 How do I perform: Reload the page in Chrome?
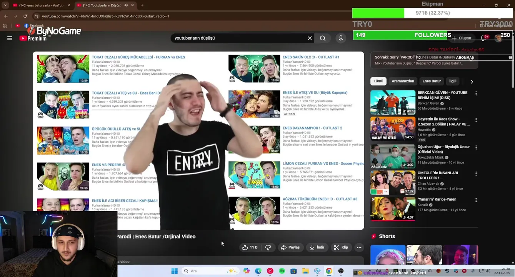[25, 16]
